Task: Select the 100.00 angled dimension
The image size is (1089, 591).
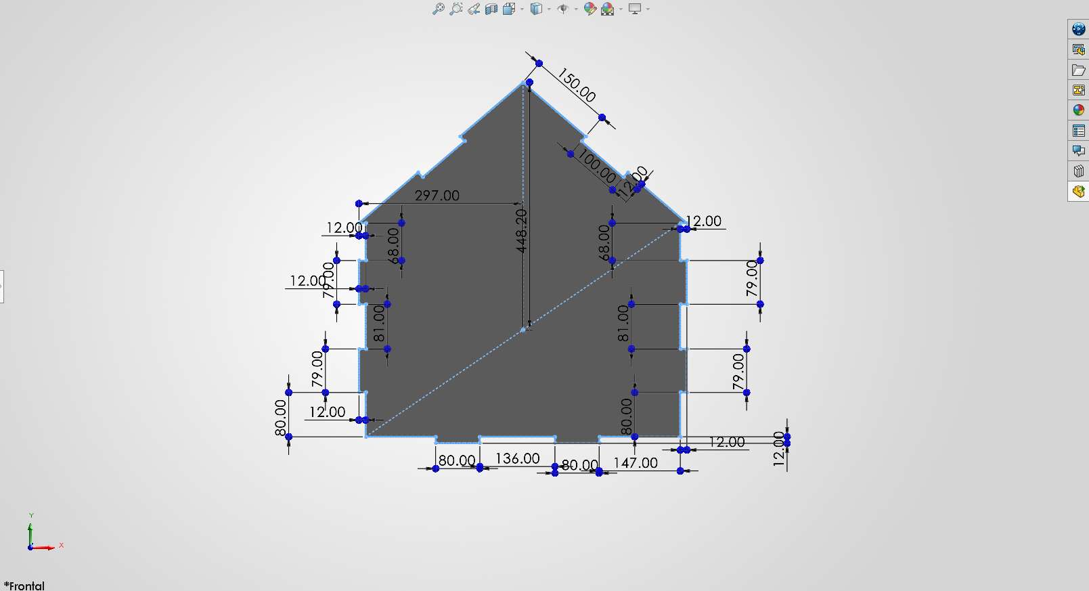Action: [597, 166]
